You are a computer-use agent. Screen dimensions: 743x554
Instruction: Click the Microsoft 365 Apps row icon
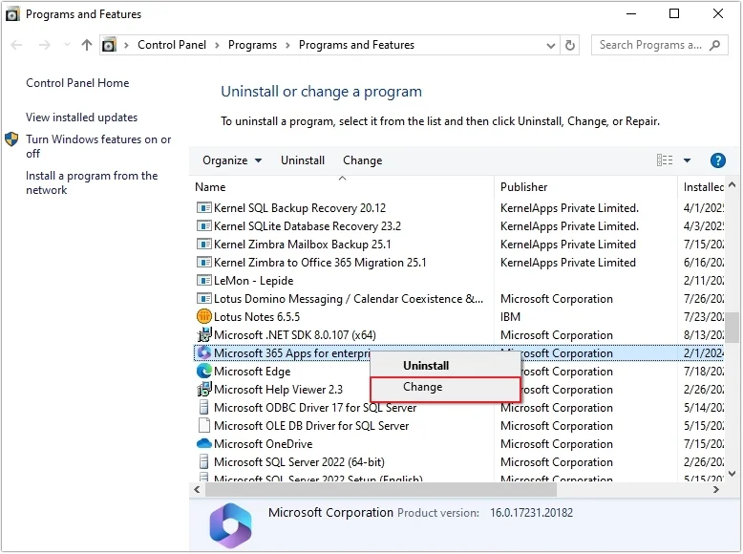click(x=203, y=353)
